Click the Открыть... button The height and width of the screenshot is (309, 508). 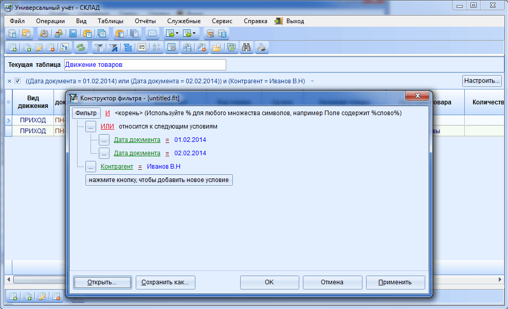click(102, 282)
